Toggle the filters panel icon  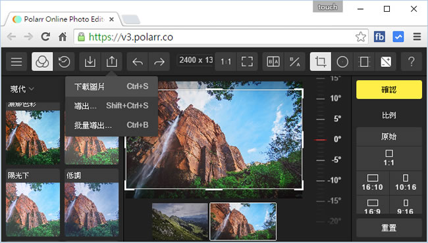[x=42, y=62]
